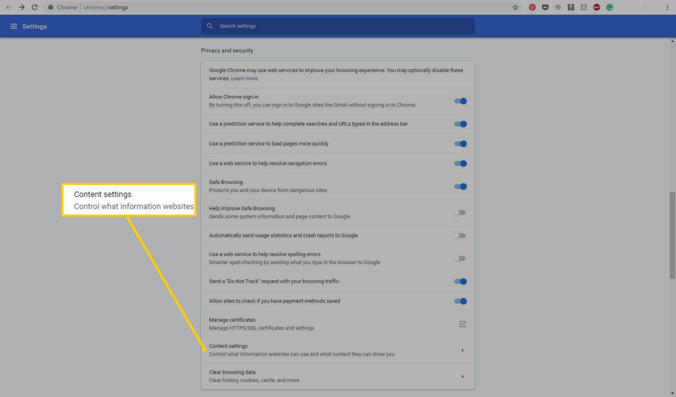Open the Content settings row label

click(x=228, y=346)
